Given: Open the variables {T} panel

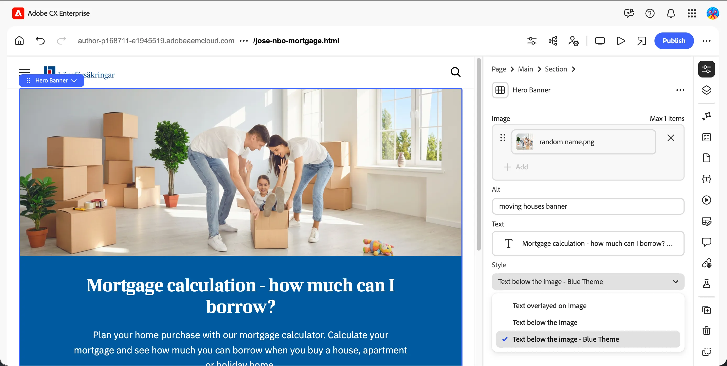Looking at the screenshot, I should click(706, 179).
